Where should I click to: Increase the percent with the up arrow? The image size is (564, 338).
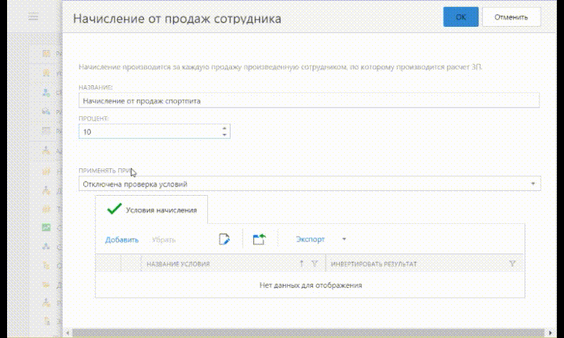224,128
